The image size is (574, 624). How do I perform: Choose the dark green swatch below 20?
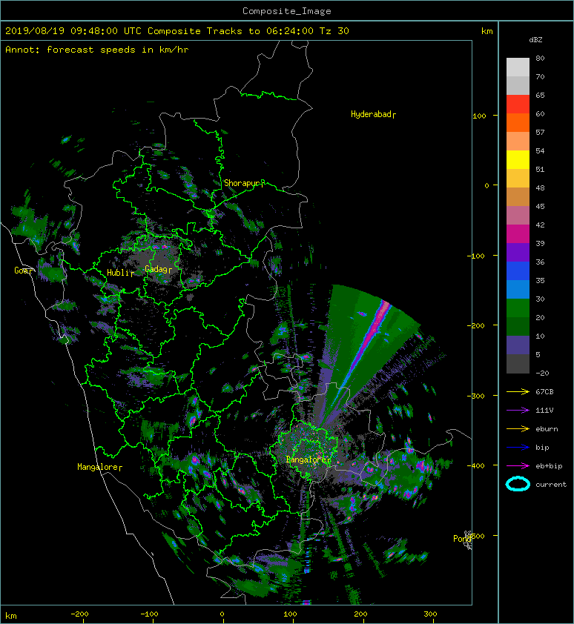point(518,326)
